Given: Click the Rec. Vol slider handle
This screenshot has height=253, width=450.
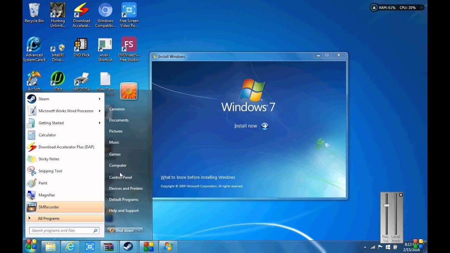Looking at the screenshot, I should 387,205.
